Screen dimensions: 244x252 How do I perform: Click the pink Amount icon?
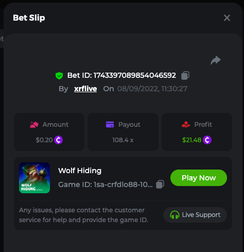click(34, 125)
